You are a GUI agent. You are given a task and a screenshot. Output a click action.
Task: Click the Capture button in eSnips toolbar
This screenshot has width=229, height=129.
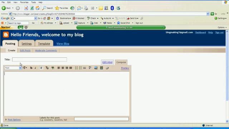(x=79, y=23)
